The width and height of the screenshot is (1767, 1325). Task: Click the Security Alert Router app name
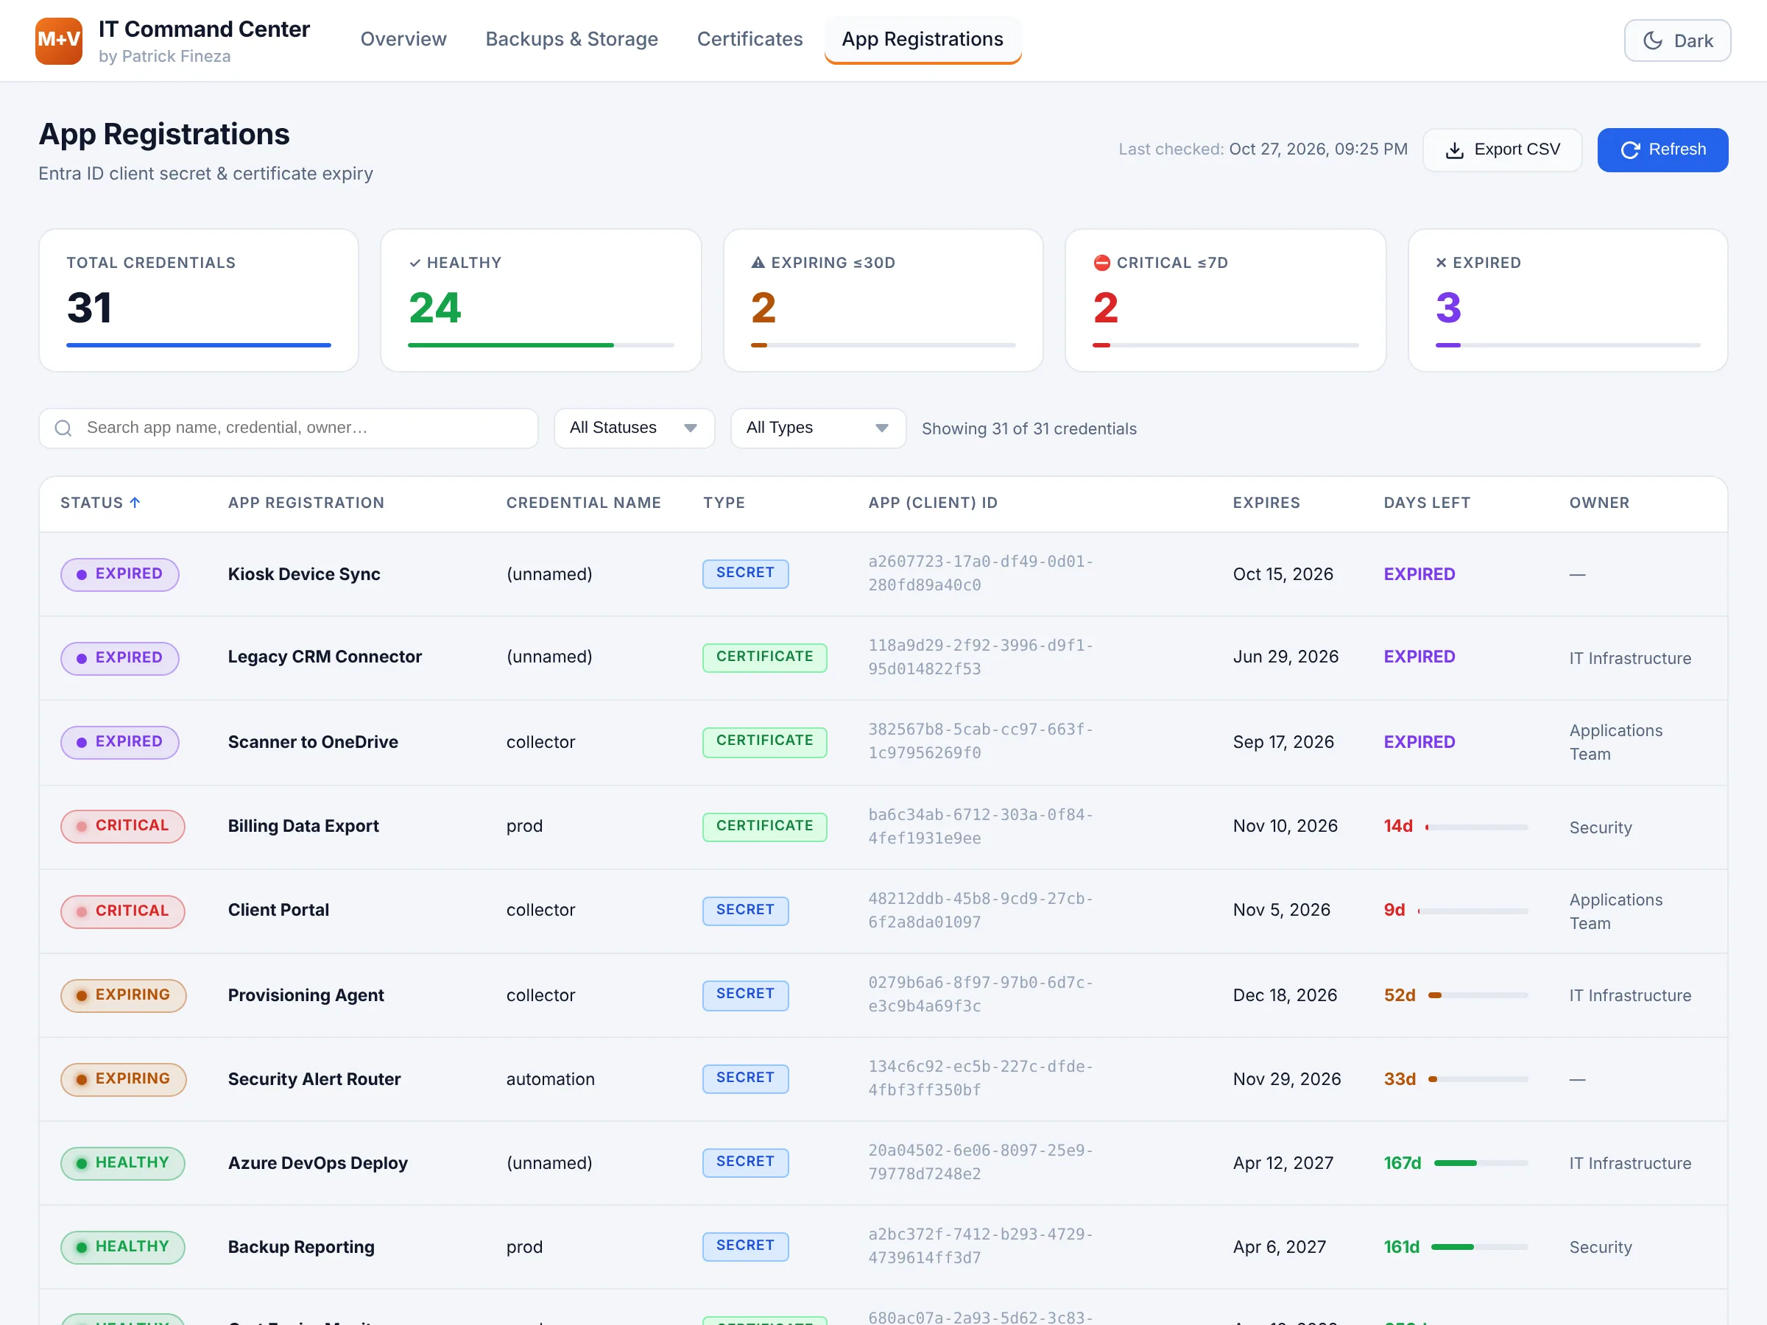[314, 1079]
